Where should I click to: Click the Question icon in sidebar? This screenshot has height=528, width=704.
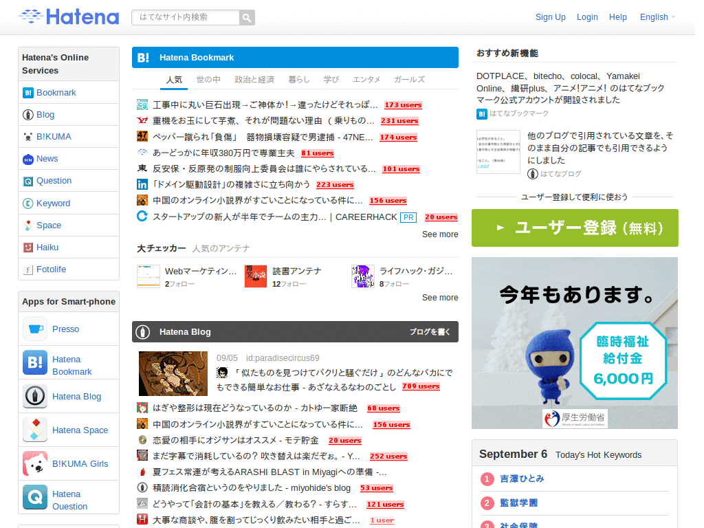click(x=27, y=181)
